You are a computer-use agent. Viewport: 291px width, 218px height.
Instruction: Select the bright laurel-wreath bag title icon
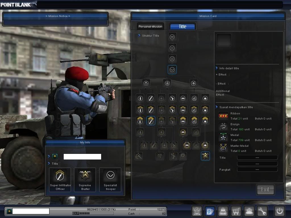coord(205,145)
